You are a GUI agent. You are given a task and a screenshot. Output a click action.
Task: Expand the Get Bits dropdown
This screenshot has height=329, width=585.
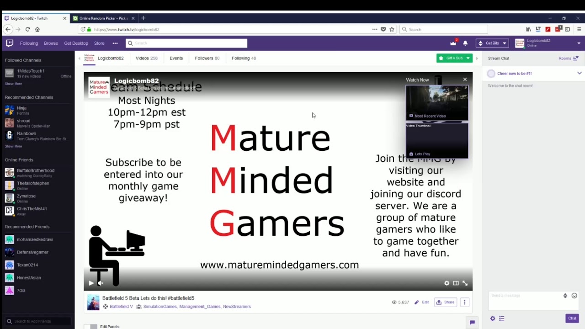[504, 43]
